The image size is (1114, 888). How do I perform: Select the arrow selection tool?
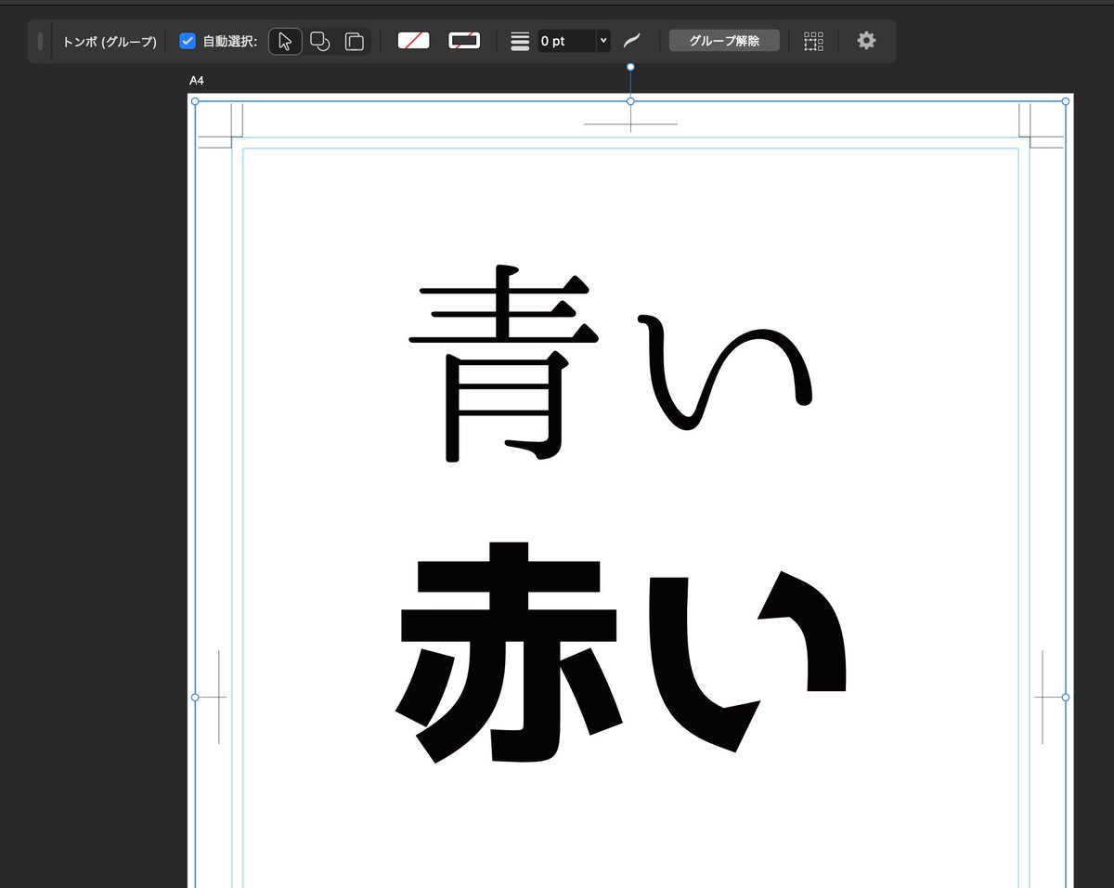click(x=285, y=40)
